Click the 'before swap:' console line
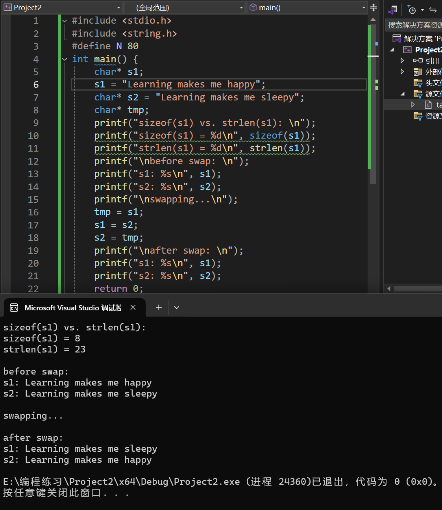Image resolution: width=442 pixels, height=510 pixels. (x=36, y=371)
